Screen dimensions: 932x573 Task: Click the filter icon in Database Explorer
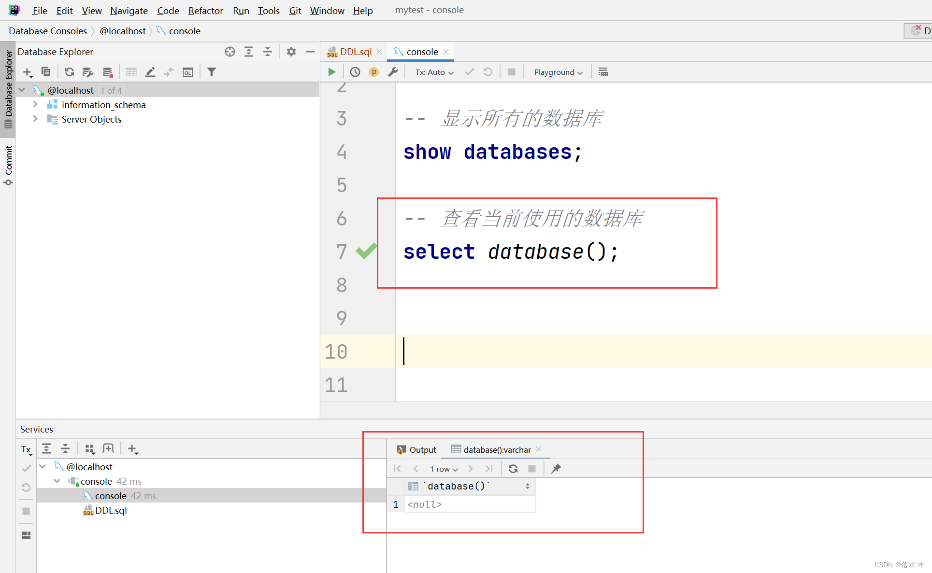pos(210,71)
